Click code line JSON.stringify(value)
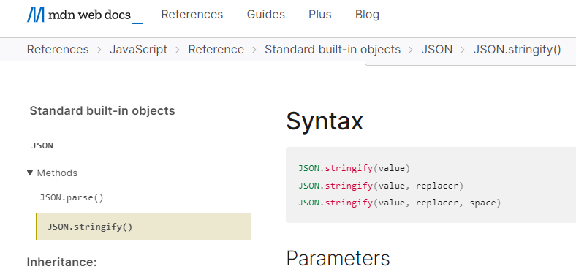This screenshot has height=280, width=576. (x=354, y=168)
